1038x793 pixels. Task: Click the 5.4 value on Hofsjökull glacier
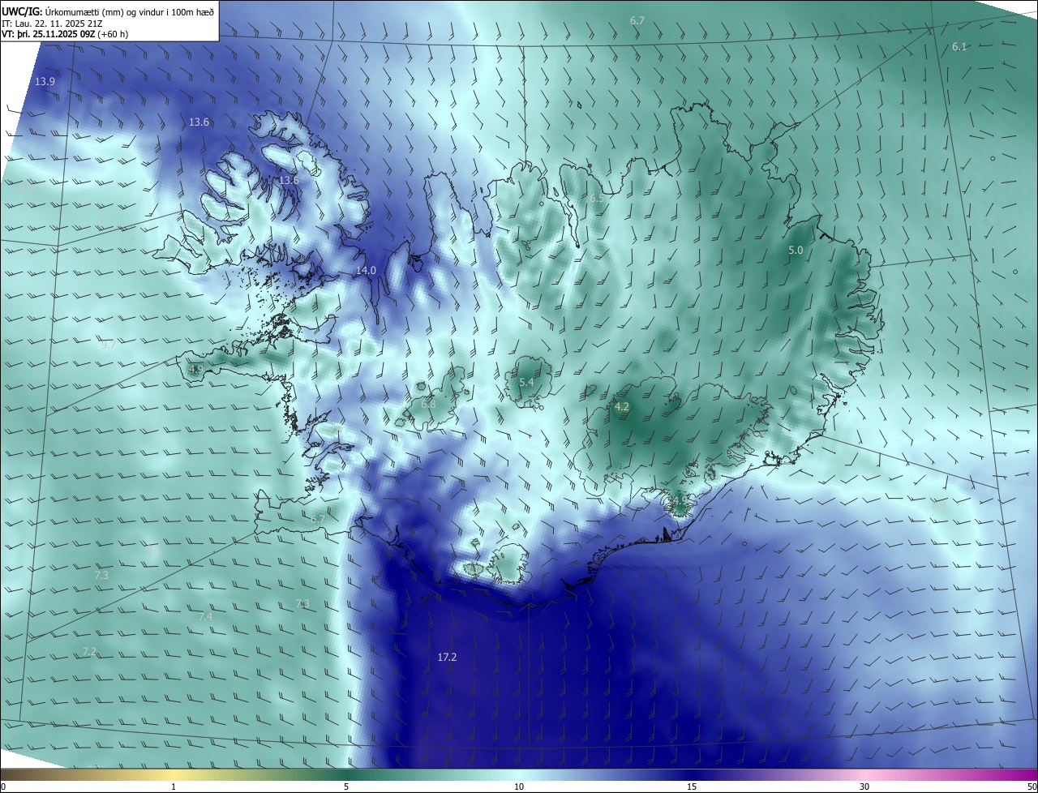pyautogui.click(x=526, y=382)
